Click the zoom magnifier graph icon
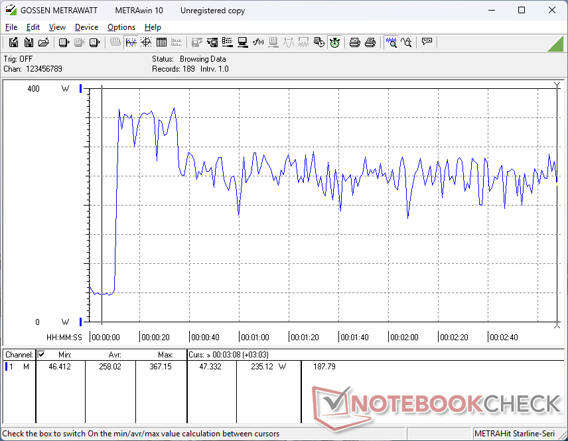The width and height of the screenshot is (568, 441). 391,42
